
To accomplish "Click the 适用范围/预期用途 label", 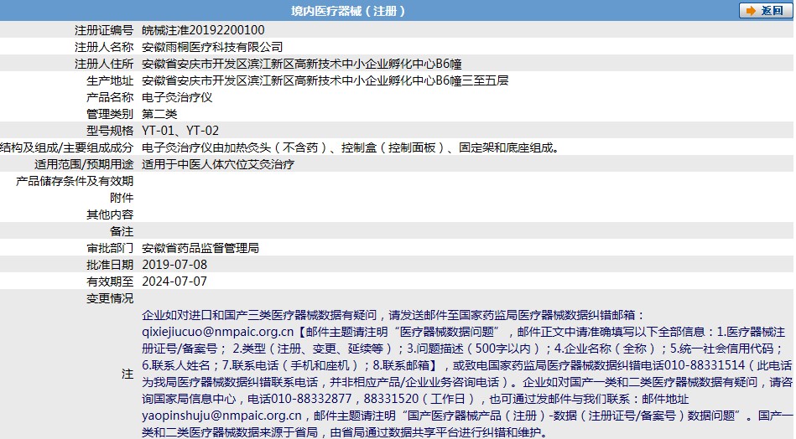I will tap(84, 164).
